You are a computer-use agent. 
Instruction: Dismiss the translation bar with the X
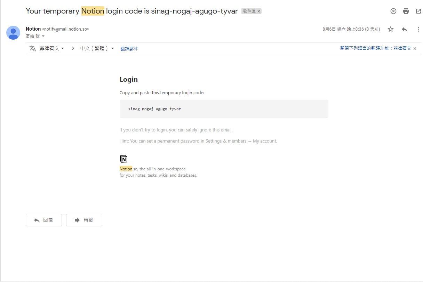[x=415, y=49]
